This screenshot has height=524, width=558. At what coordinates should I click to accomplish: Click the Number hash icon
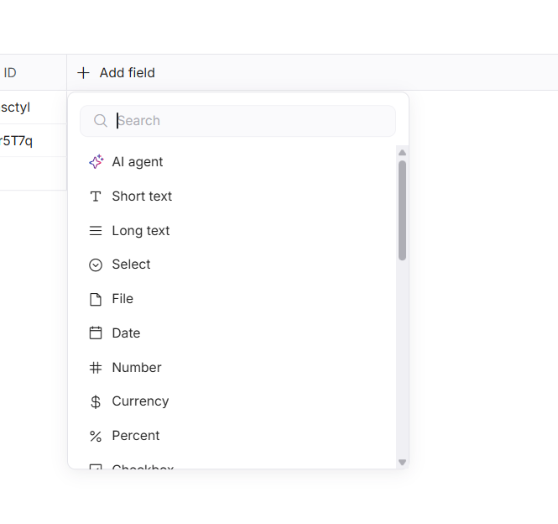(96, 368)
